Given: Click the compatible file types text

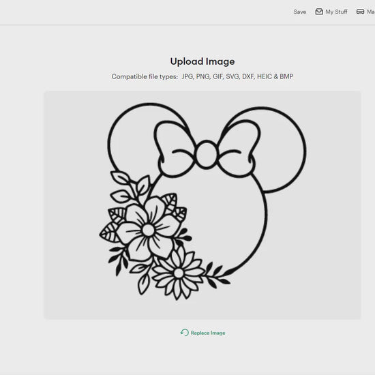Looking at the screenshot, I should point(202,76).
